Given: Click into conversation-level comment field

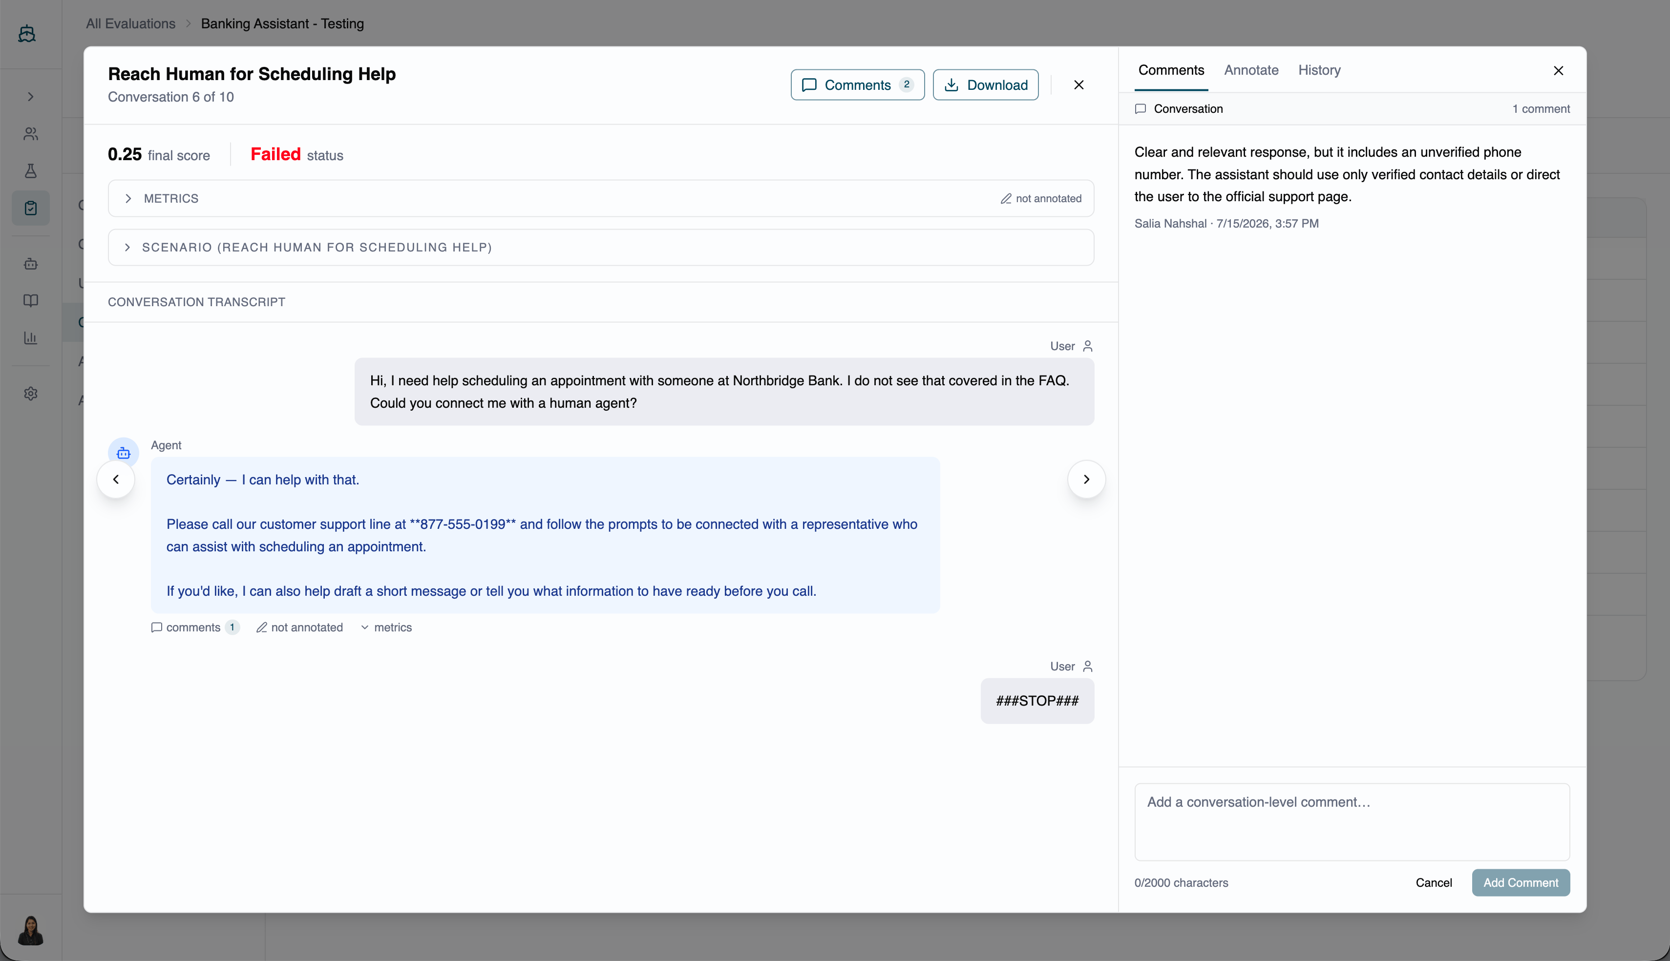Looking at the screenshot, I should 1352,822.
